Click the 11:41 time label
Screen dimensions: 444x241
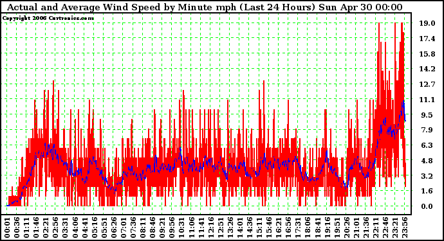[201, 228]
